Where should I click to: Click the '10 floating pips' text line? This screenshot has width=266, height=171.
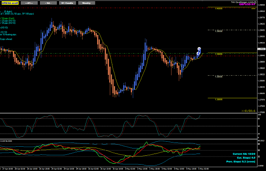click(9, 34)
